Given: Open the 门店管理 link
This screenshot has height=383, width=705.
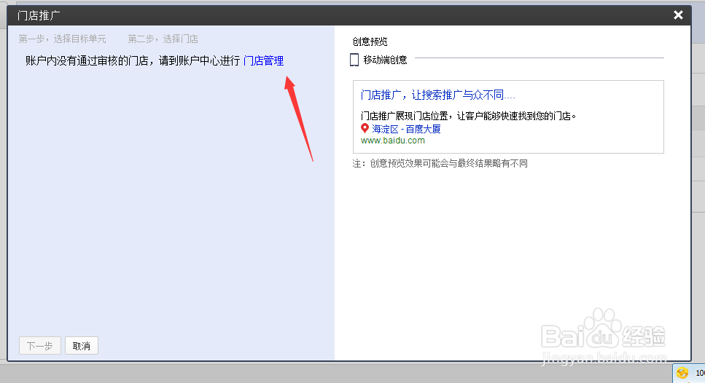Looking at the screenshot, I should pos(263,60).
